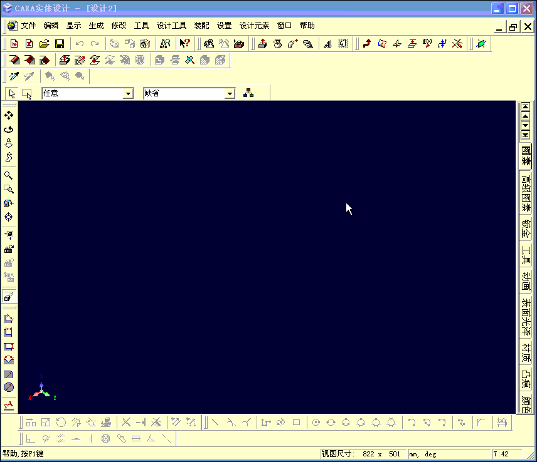Click the box select cursor tool
Viewport: 537px width, 462px height.
(27, 94)
